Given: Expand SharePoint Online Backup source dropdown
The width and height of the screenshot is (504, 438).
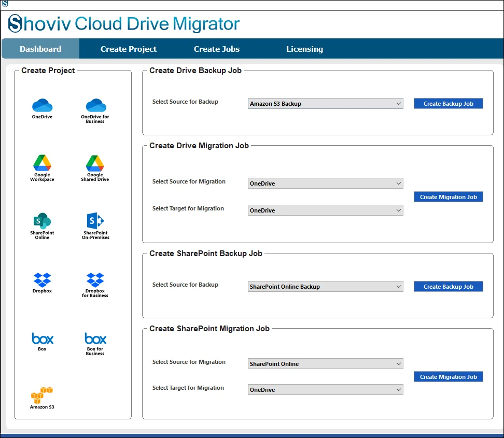Looking at the screenshot, I should tap(325, 287).
